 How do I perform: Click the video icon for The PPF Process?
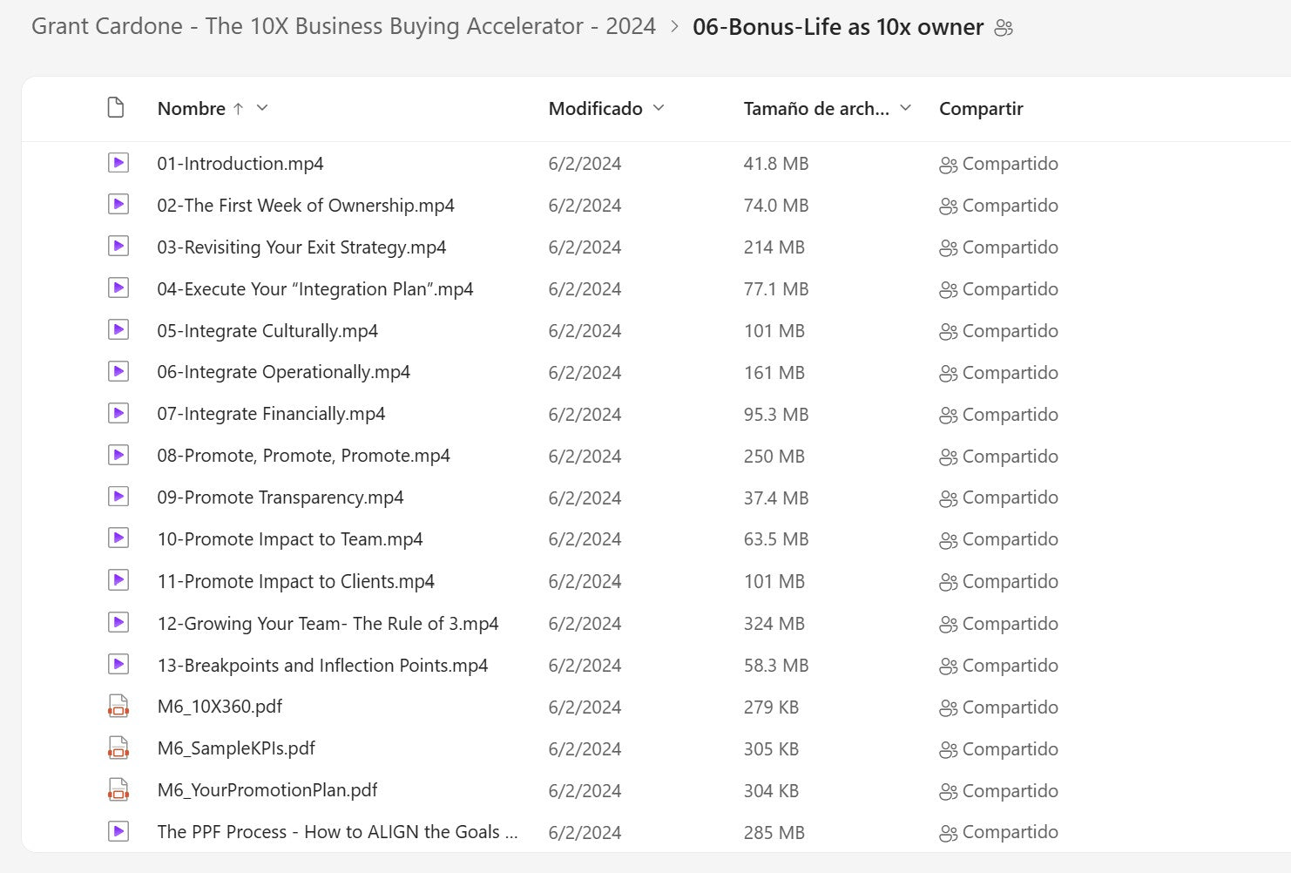click(x=118, y=832)
